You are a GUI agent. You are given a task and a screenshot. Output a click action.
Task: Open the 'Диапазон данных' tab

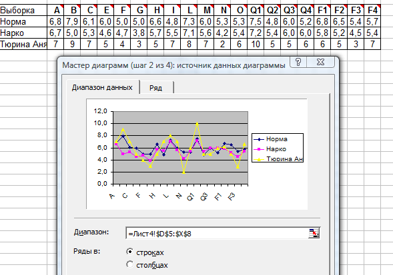[102, 87]
